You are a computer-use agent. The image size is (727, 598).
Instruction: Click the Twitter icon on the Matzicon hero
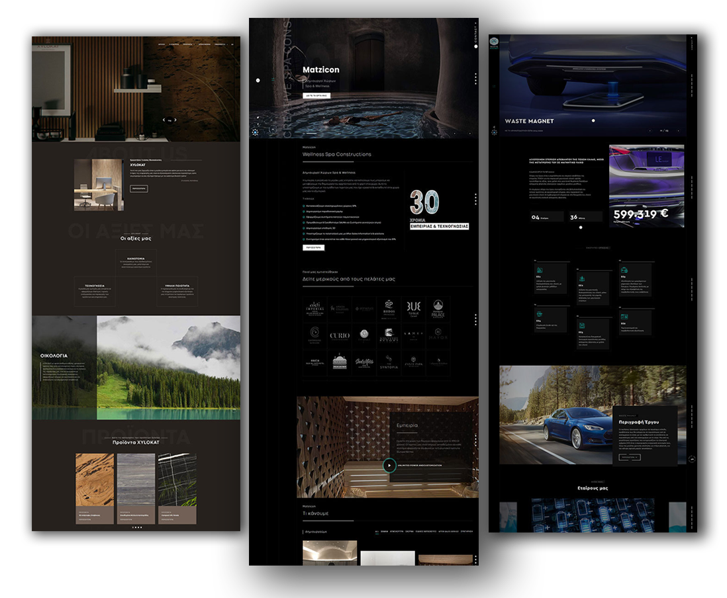tap(258, 117)
